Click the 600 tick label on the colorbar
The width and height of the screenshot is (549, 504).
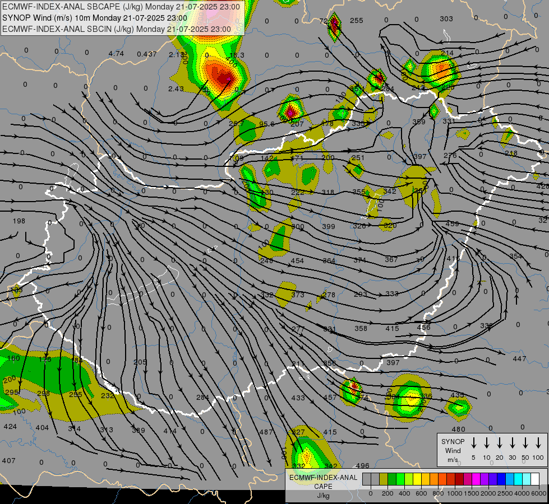pos(421,493)
